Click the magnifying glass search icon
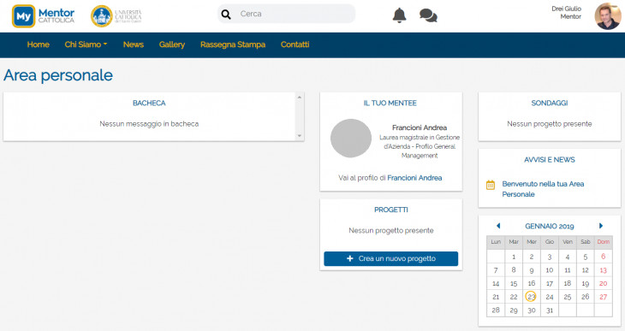This screenshot has width=625, height=331. click(226, 15)
